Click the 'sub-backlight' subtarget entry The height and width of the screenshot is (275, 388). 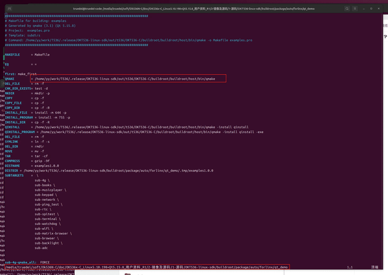tap(47, 243)
